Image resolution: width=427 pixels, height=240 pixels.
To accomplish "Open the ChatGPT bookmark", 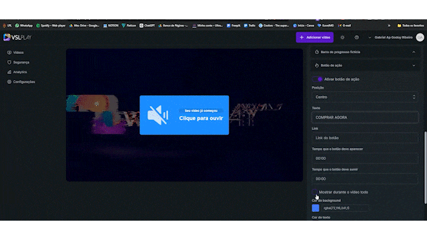I will [x=147, y=25].
